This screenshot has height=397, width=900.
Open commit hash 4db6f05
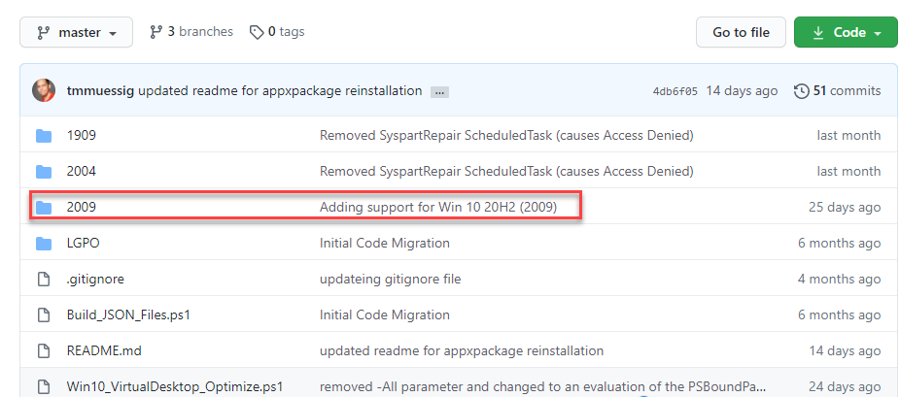pyautogui.click(x=675, y=91)
